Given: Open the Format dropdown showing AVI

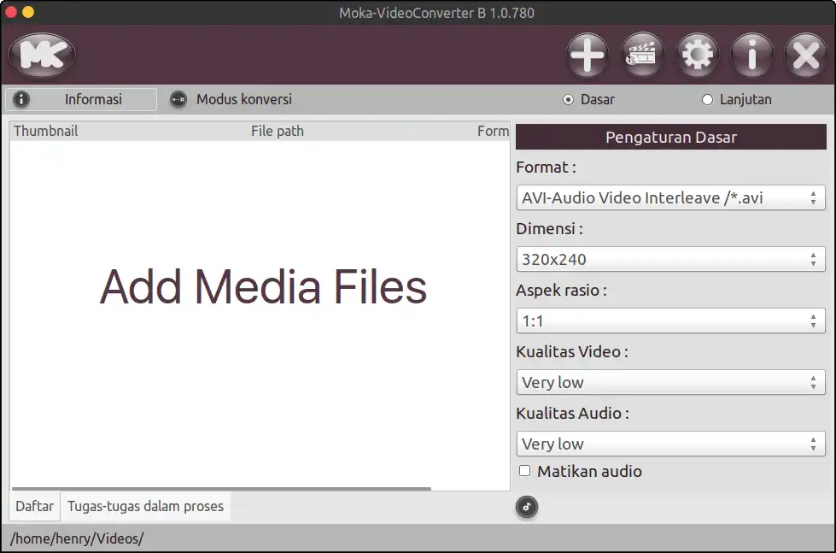Looking at the screenshot, I should click(670, 198).
